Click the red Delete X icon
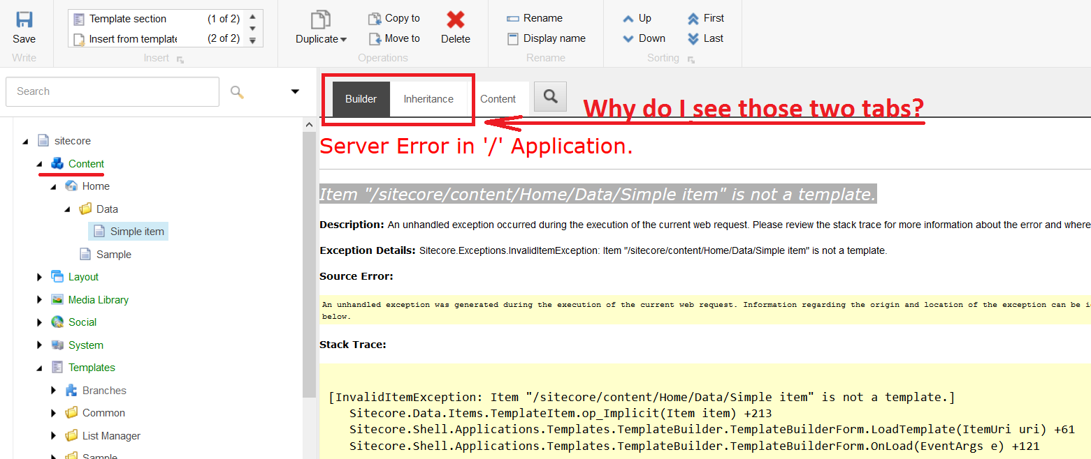This screenshot has height=459, width=1091. (455, 20)
